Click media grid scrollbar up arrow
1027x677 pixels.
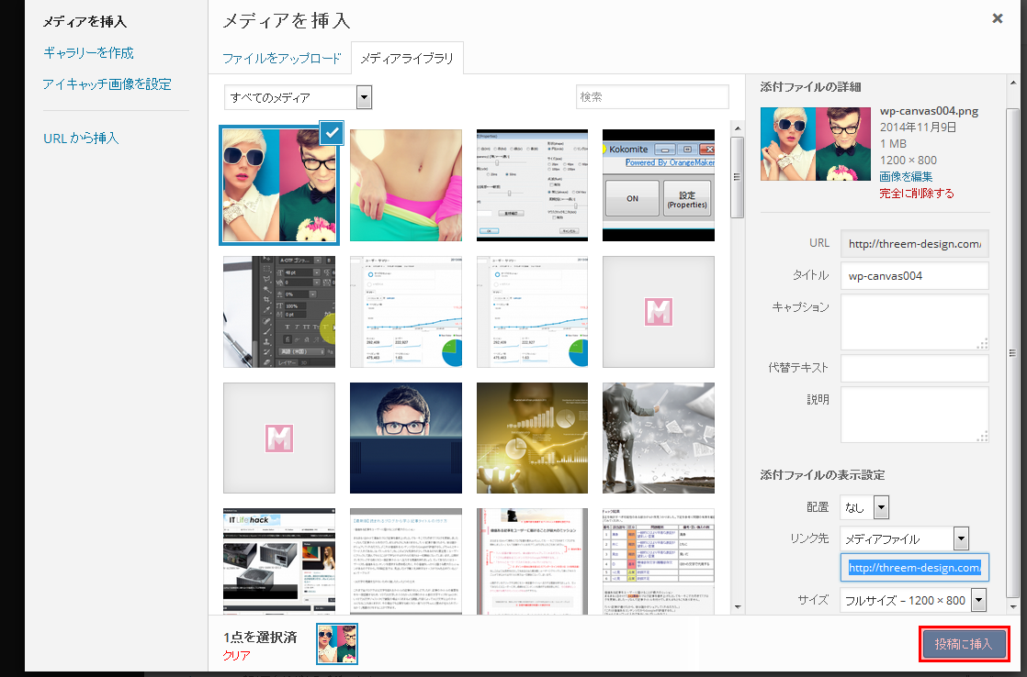coord(738,128)
